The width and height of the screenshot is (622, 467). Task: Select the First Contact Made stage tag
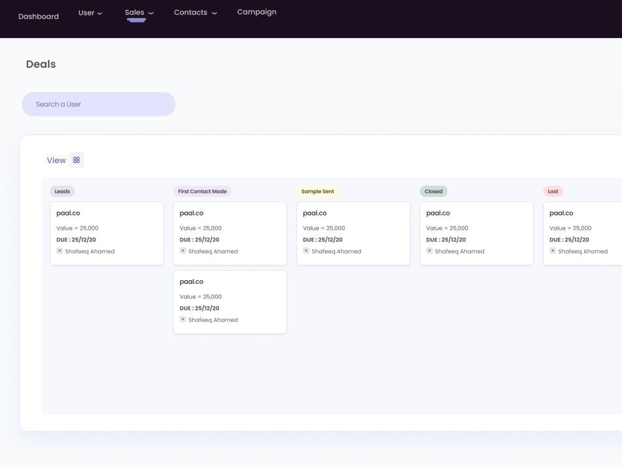[202, 191]
